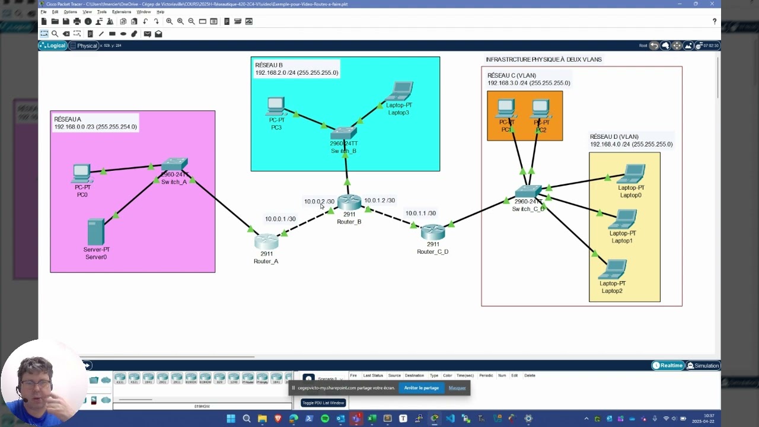Choose the Draw Ellipse tool
Viewport: 759px width, 427px height.
tap(123, 34)
